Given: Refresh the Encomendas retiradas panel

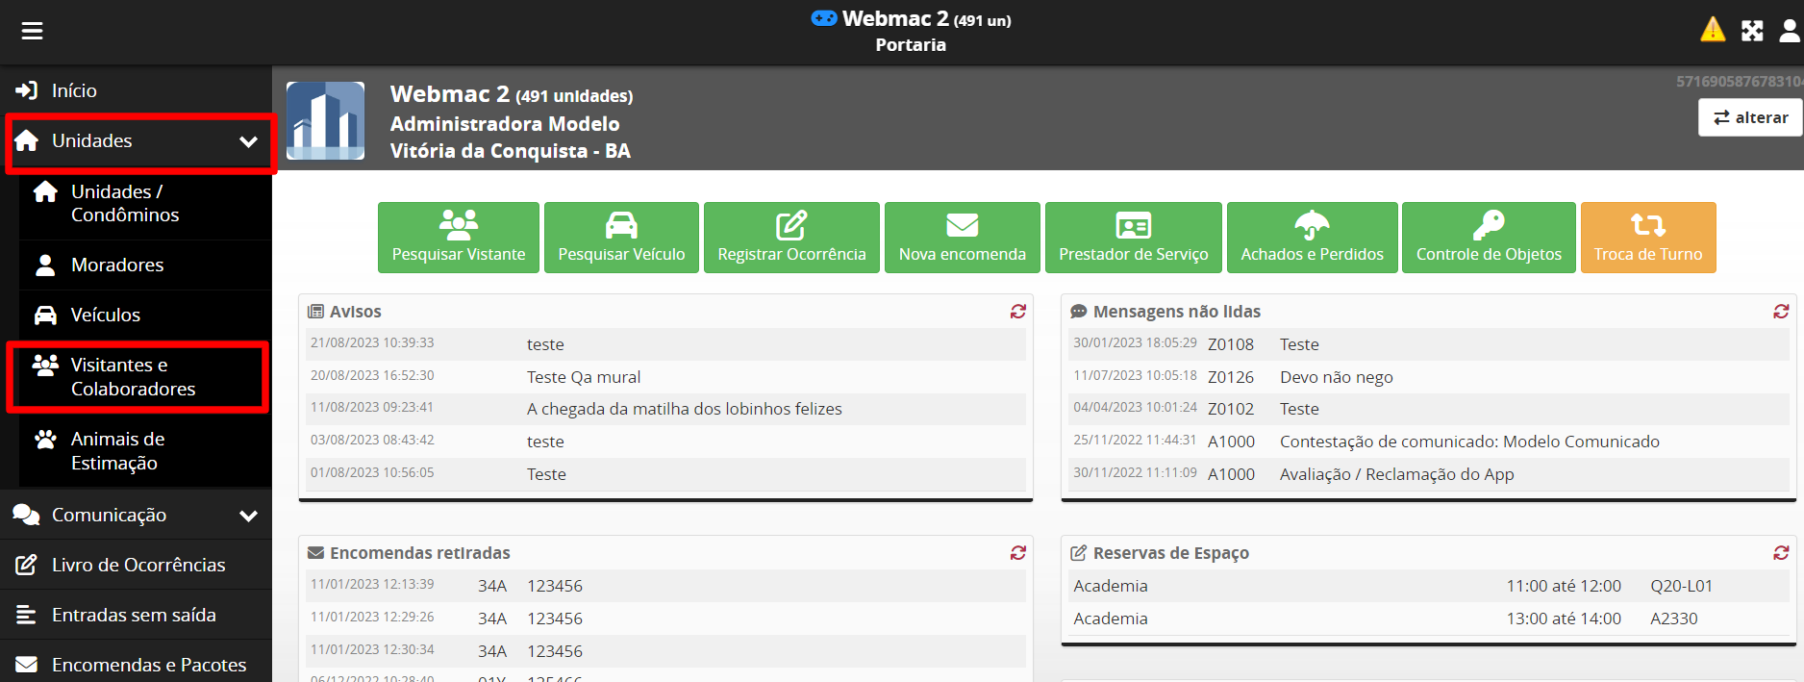Looking at the screenshot, I should click(1017, 553).
